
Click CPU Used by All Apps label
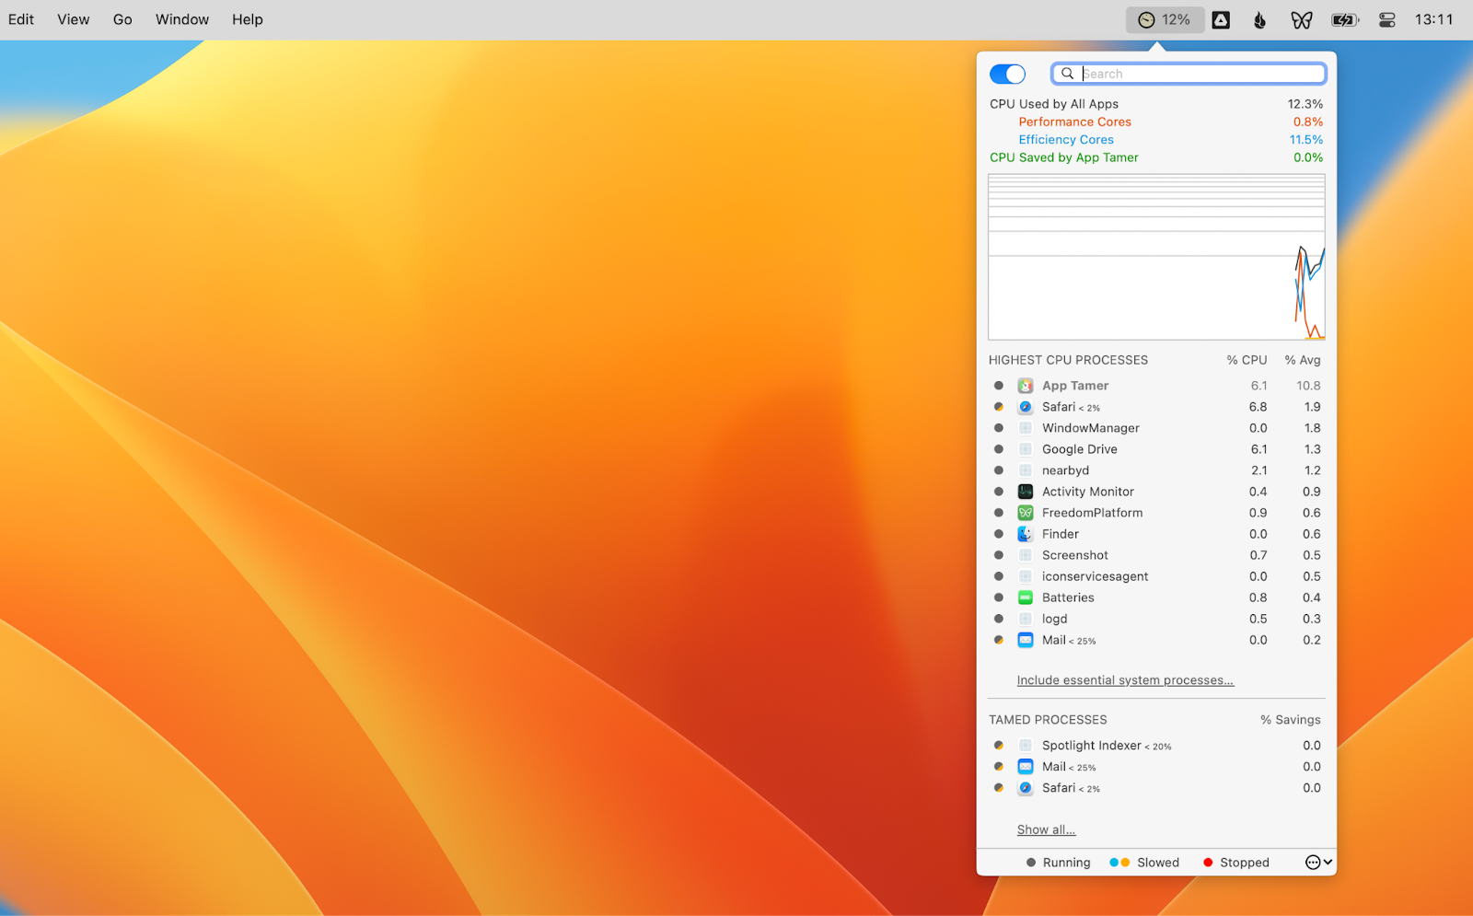[x=1054, y=104]
